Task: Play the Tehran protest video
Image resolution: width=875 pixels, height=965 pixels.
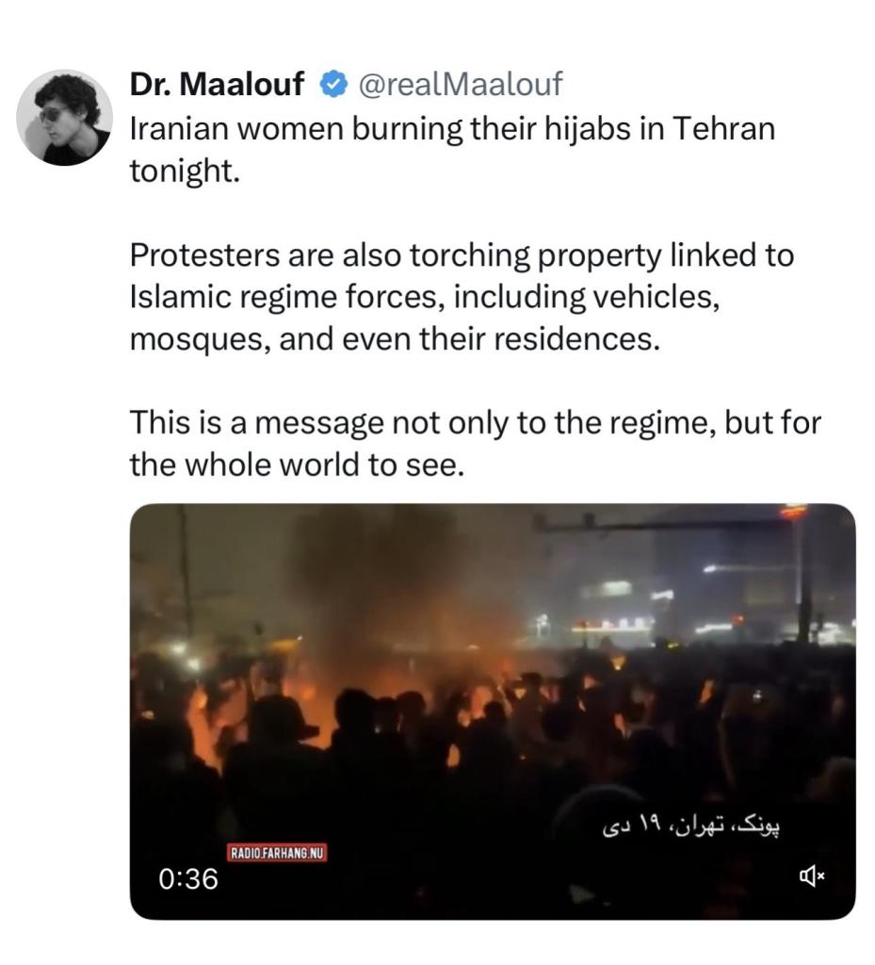Action: click(x=493, y=711)
